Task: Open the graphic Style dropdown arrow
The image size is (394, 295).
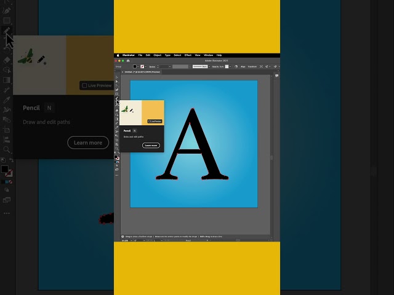Action: pos(230,67)
